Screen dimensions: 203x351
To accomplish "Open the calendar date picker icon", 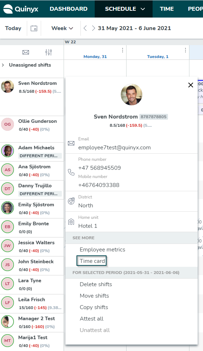I will pos(34,28).
